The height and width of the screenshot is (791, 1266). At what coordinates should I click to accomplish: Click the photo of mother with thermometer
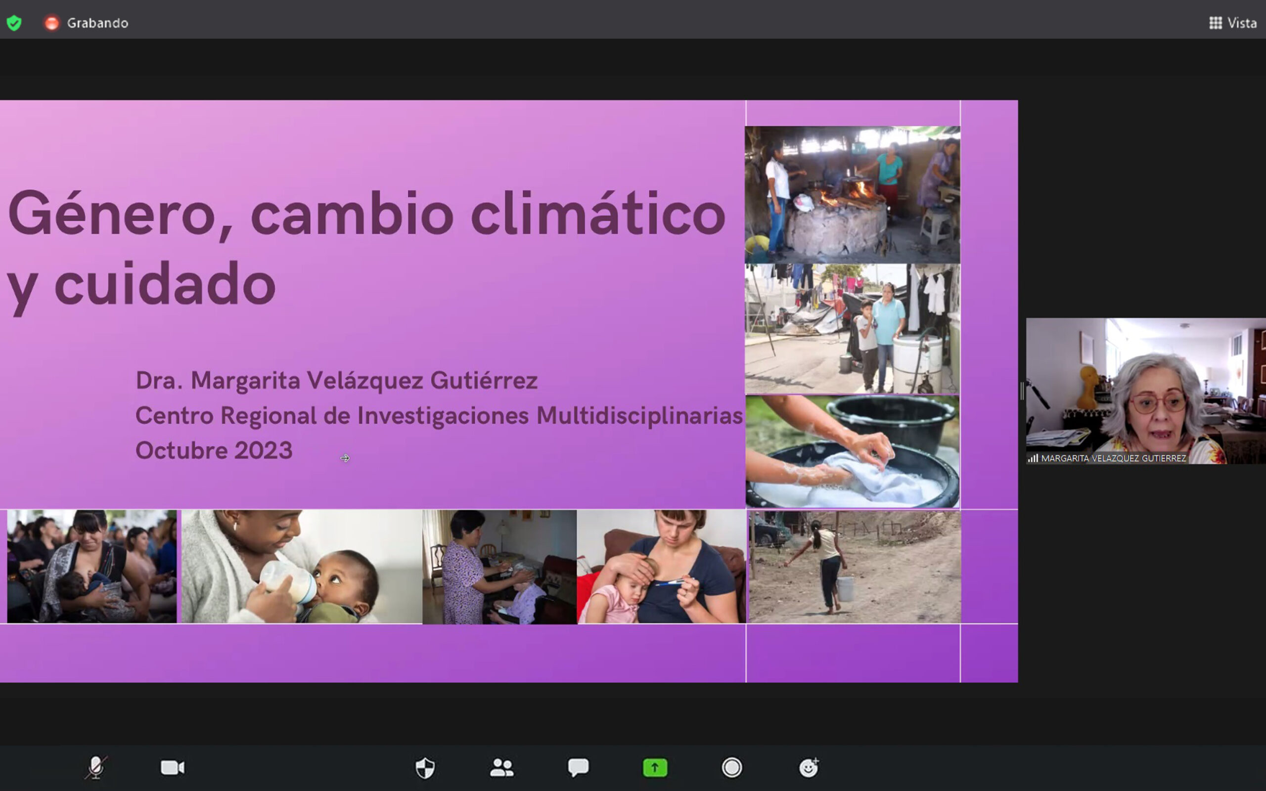point(661,567)
